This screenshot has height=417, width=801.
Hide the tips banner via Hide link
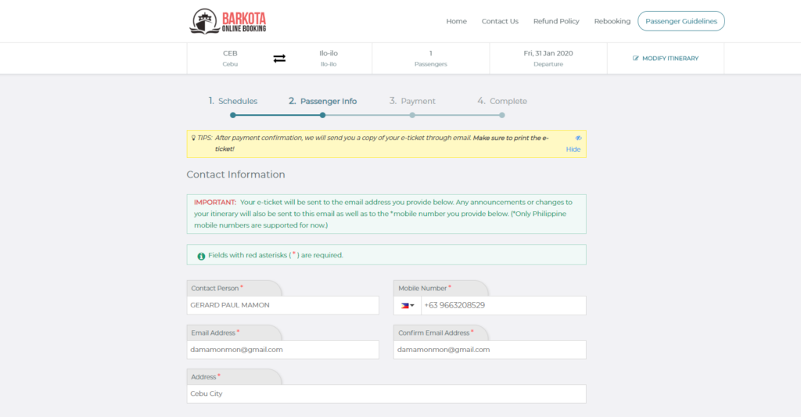tap(573, 149)
